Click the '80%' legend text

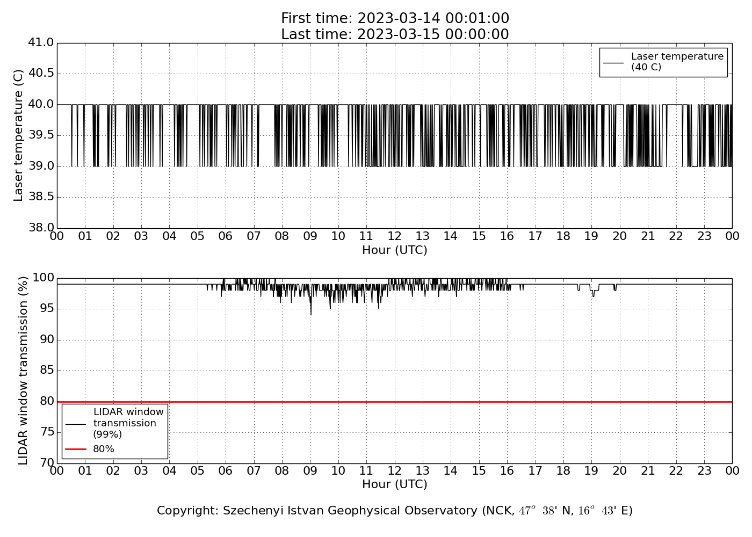click(104, 449)
